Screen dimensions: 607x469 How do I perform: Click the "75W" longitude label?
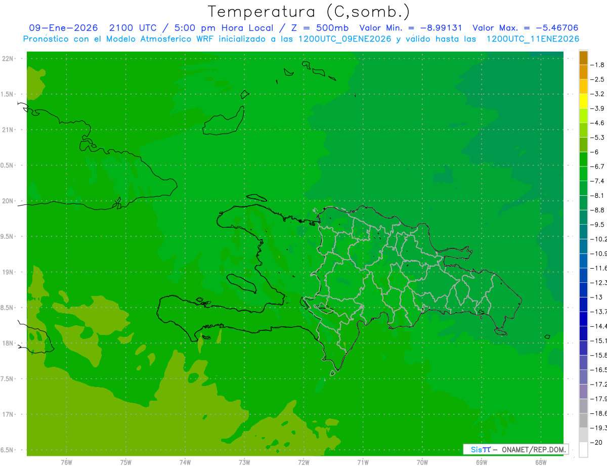[126, 462]
